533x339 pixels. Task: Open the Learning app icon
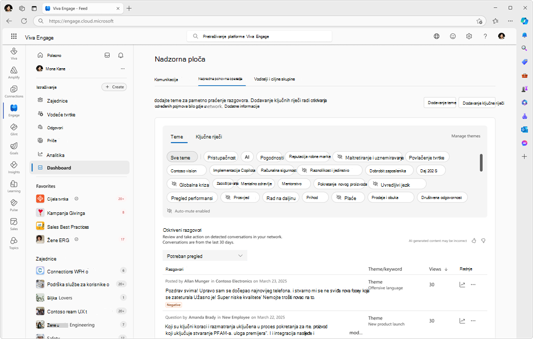tap(14, 186)
